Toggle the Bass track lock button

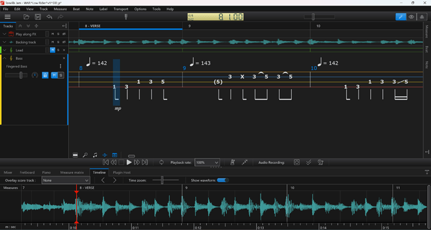click(x=45, y=75)
